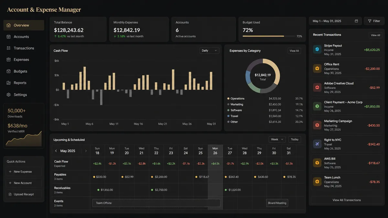Click the Marketing $2,450.00 category row
The height and width of the screenshot is (218, 388).
(x=265, y=104)
